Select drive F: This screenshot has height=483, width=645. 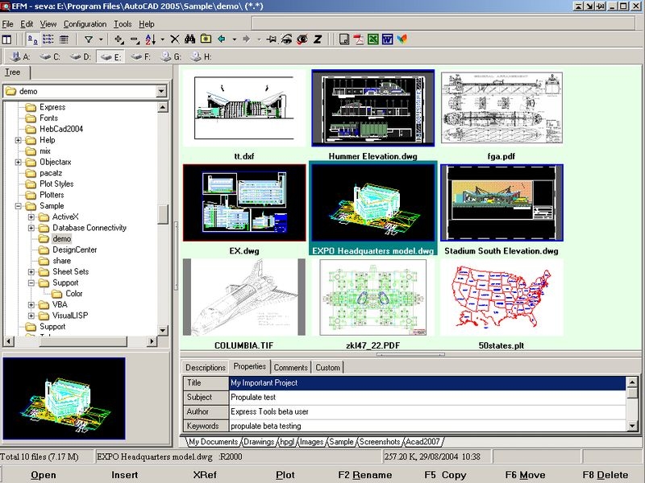click(x=141, y=56)
